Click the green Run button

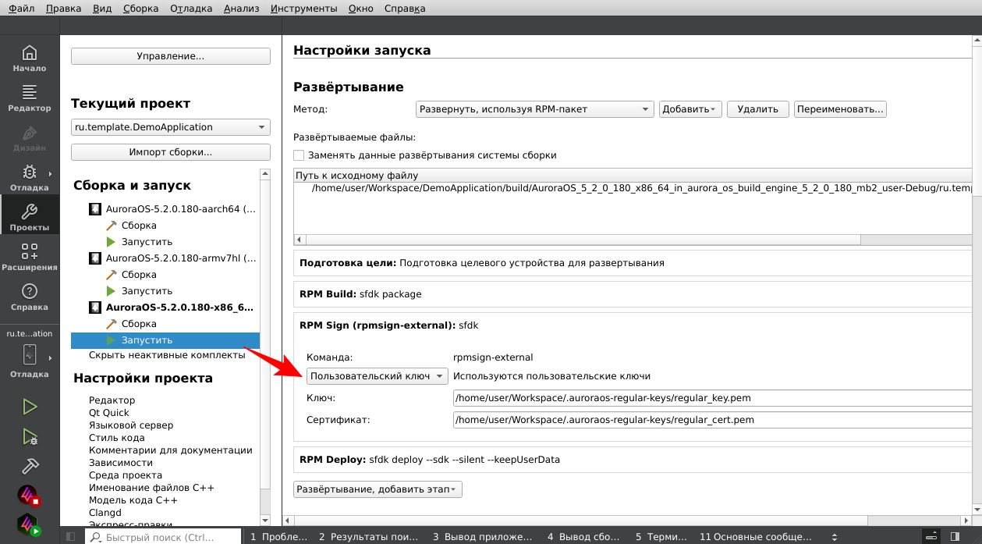click(30, 407)
